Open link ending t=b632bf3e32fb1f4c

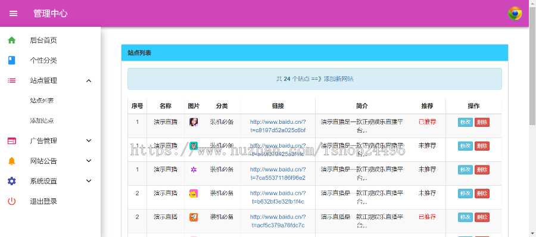[x=278, y=197]
